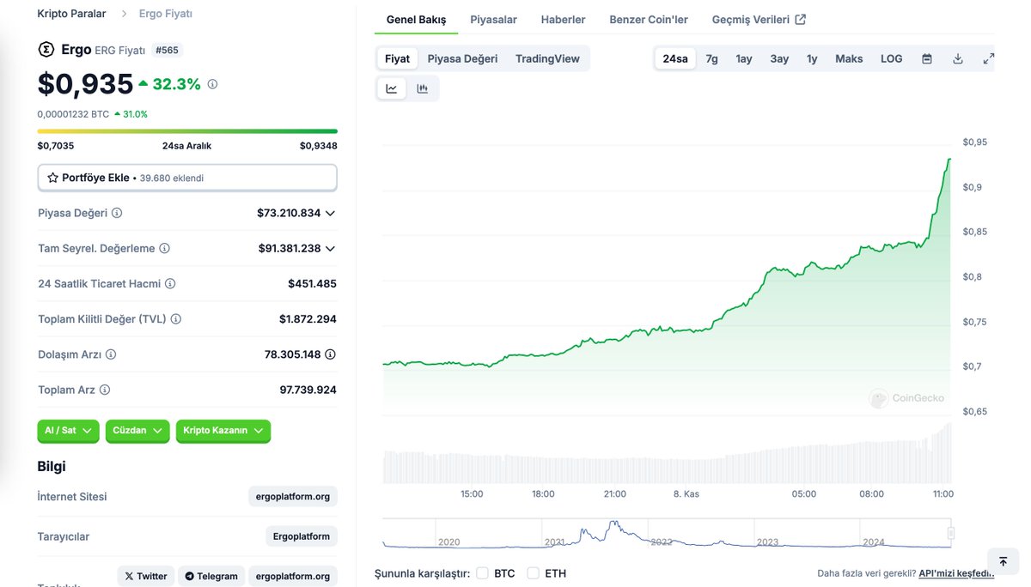Viewport: 1031px width, 587px height.
Task: Select the line chart view icon
Action: click(392, 88)
